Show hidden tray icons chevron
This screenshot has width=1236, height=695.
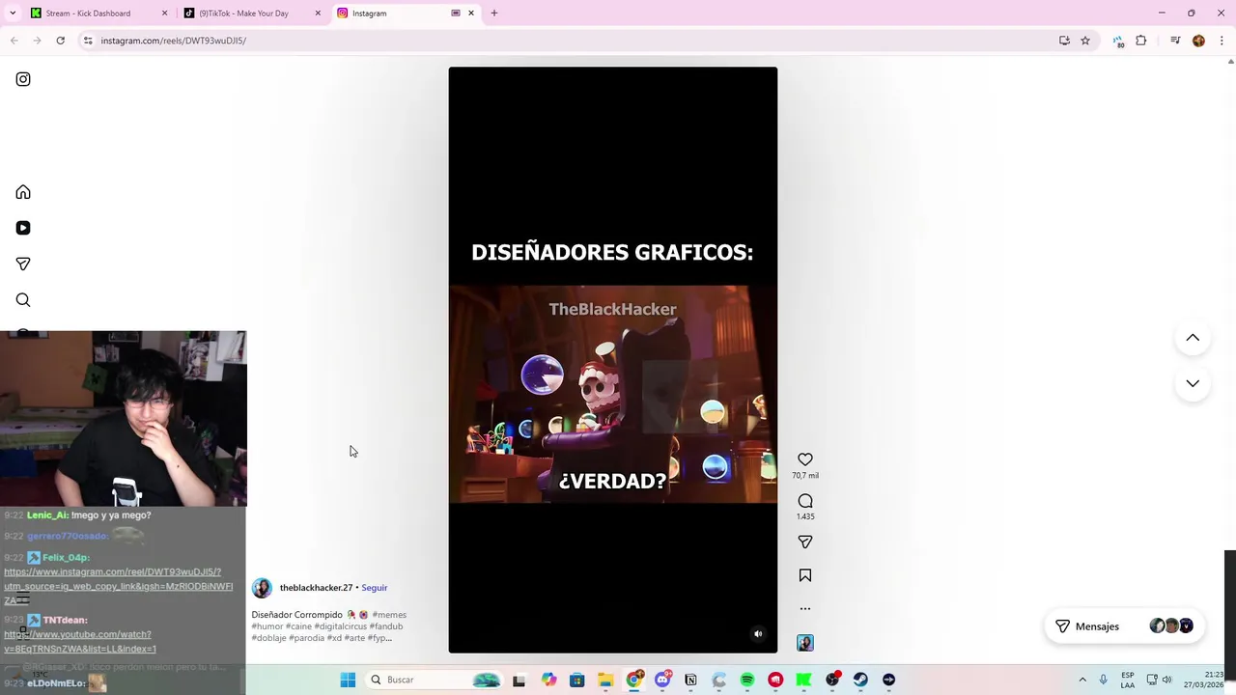1082,680
